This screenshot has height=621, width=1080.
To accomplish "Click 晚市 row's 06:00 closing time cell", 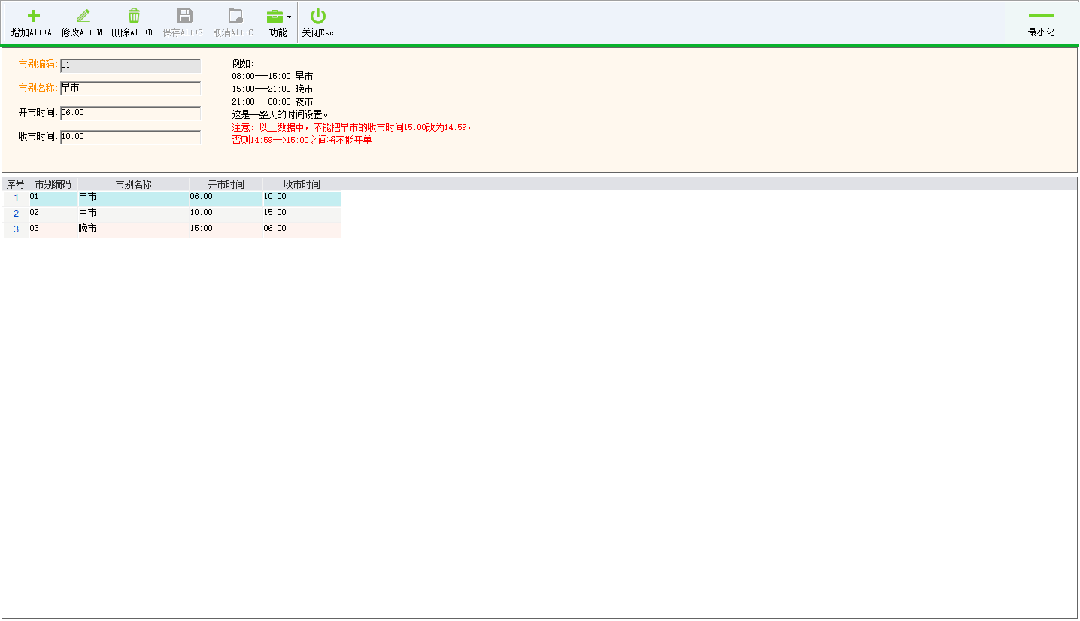I will point(302,229).
